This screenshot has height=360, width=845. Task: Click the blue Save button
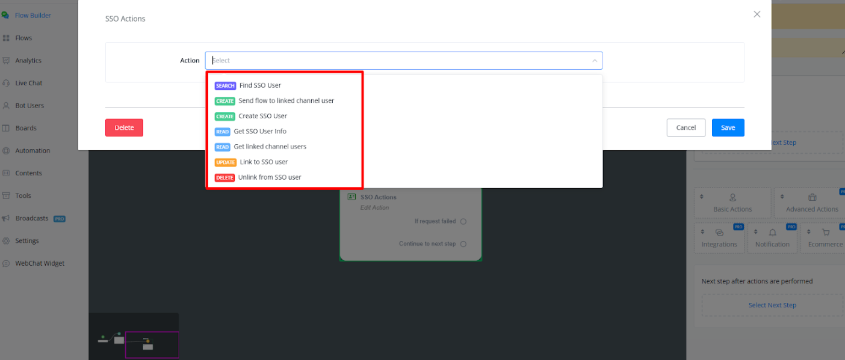pyautogui.click(x=728, y=127)
